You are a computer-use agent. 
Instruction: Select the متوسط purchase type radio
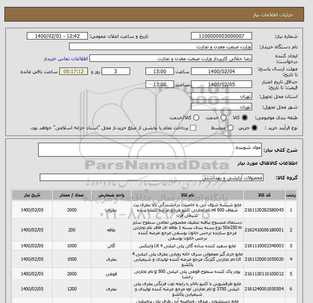point(230,128)
